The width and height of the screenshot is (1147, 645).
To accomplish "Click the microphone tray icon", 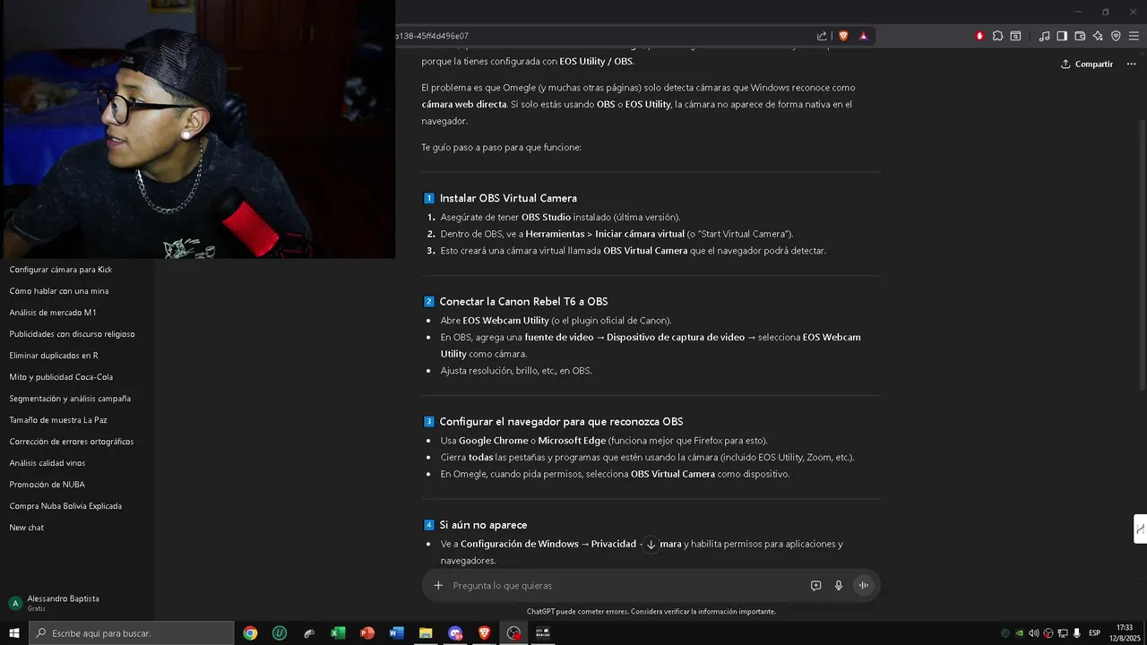I will click(x=1076, y=633).
